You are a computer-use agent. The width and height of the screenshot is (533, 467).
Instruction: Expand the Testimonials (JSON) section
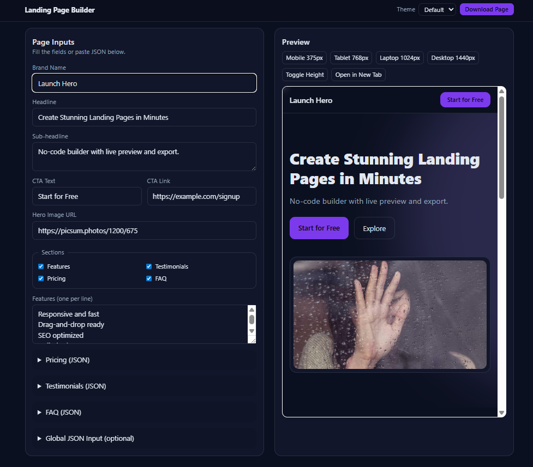(x=39, y=386)
